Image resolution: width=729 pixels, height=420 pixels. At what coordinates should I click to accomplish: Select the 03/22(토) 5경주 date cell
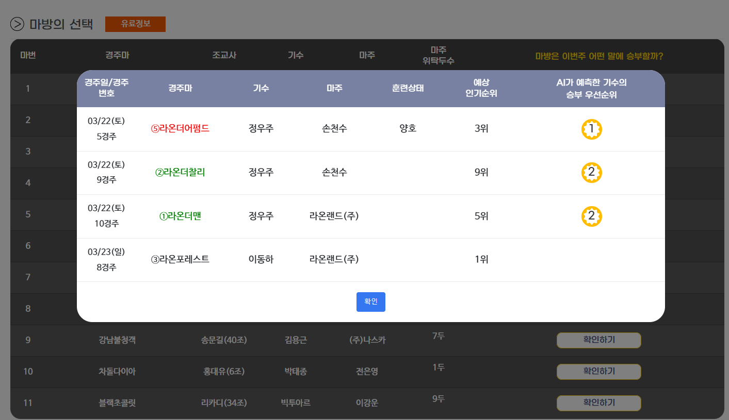(106, 129)
